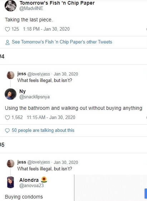Image resolution: width=147 pixels, height=201 pixels.
Task: Click the Tomorrow's Fish 'n Chip Paper name
Action: 57,3
